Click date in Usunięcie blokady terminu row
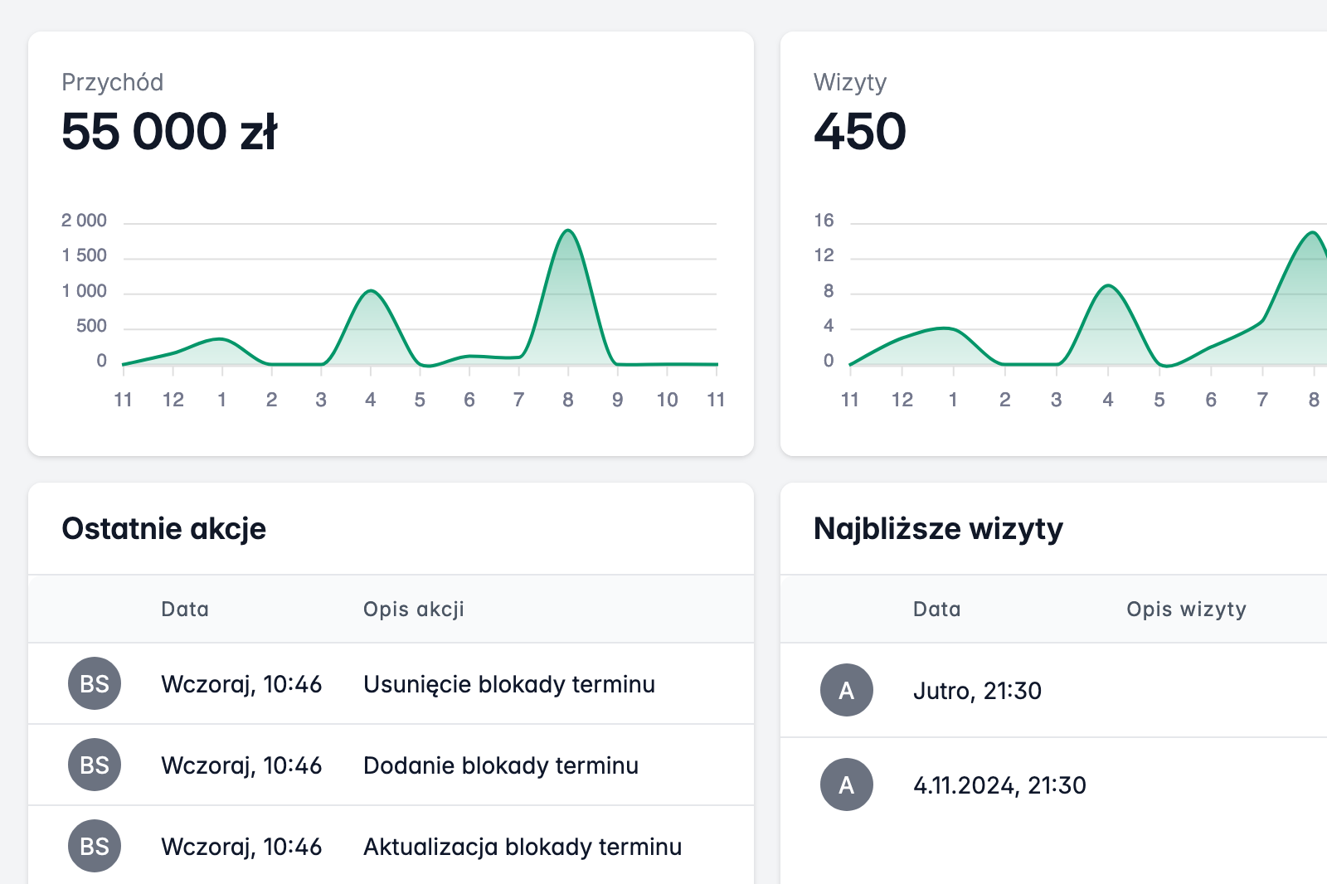This screenshot has width=1327, height=884. pos(241,684)
